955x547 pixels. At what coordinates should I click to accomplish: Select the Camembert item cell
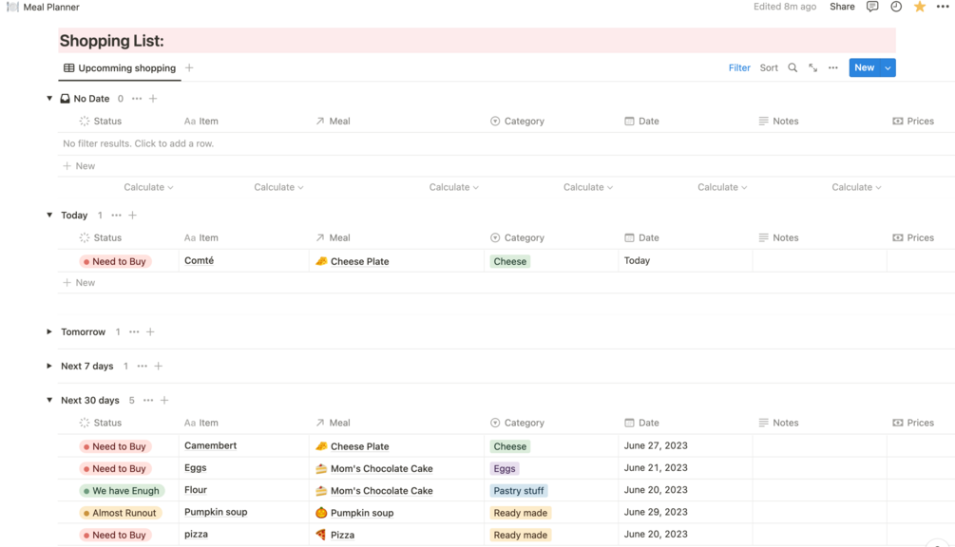(244, 446)
